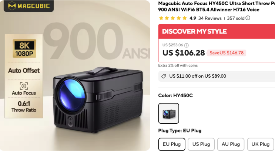The height and width of the screenshot is (152, 275).
Task: Click the sold count info icon
Action: point(248,18)
